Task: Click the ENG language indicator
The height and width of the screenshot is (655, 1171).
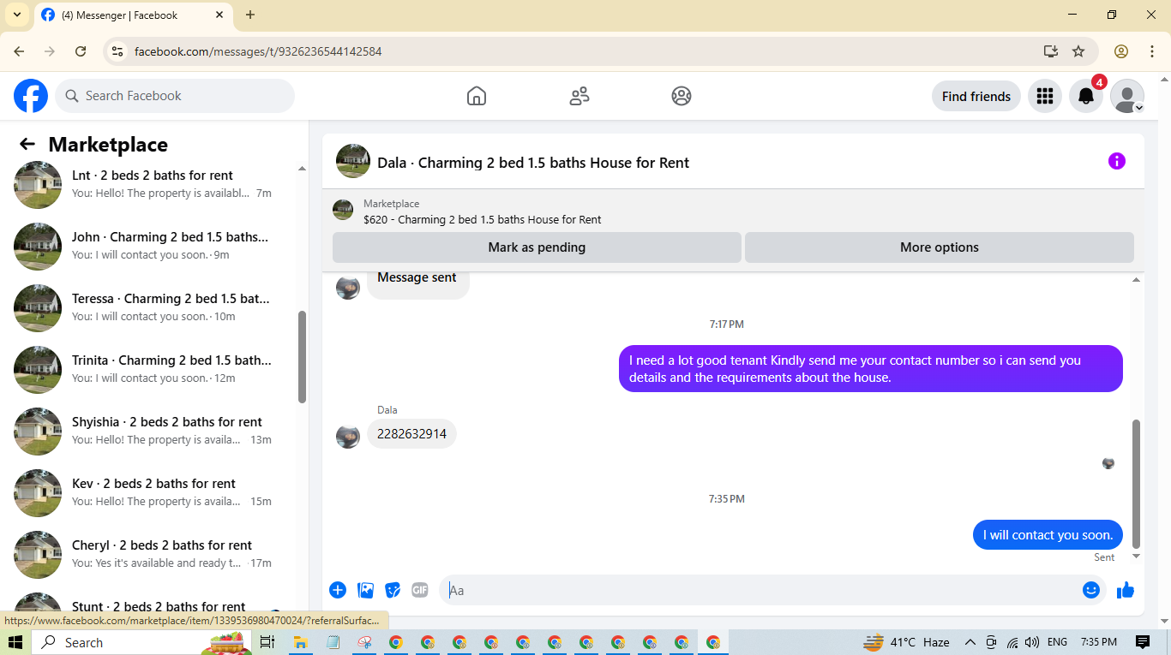Action: [x=1058, y=642]
